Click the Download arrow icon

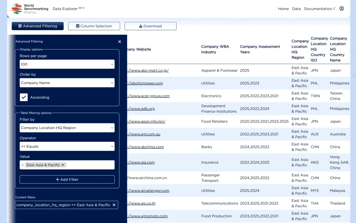(x=141, y=26)
